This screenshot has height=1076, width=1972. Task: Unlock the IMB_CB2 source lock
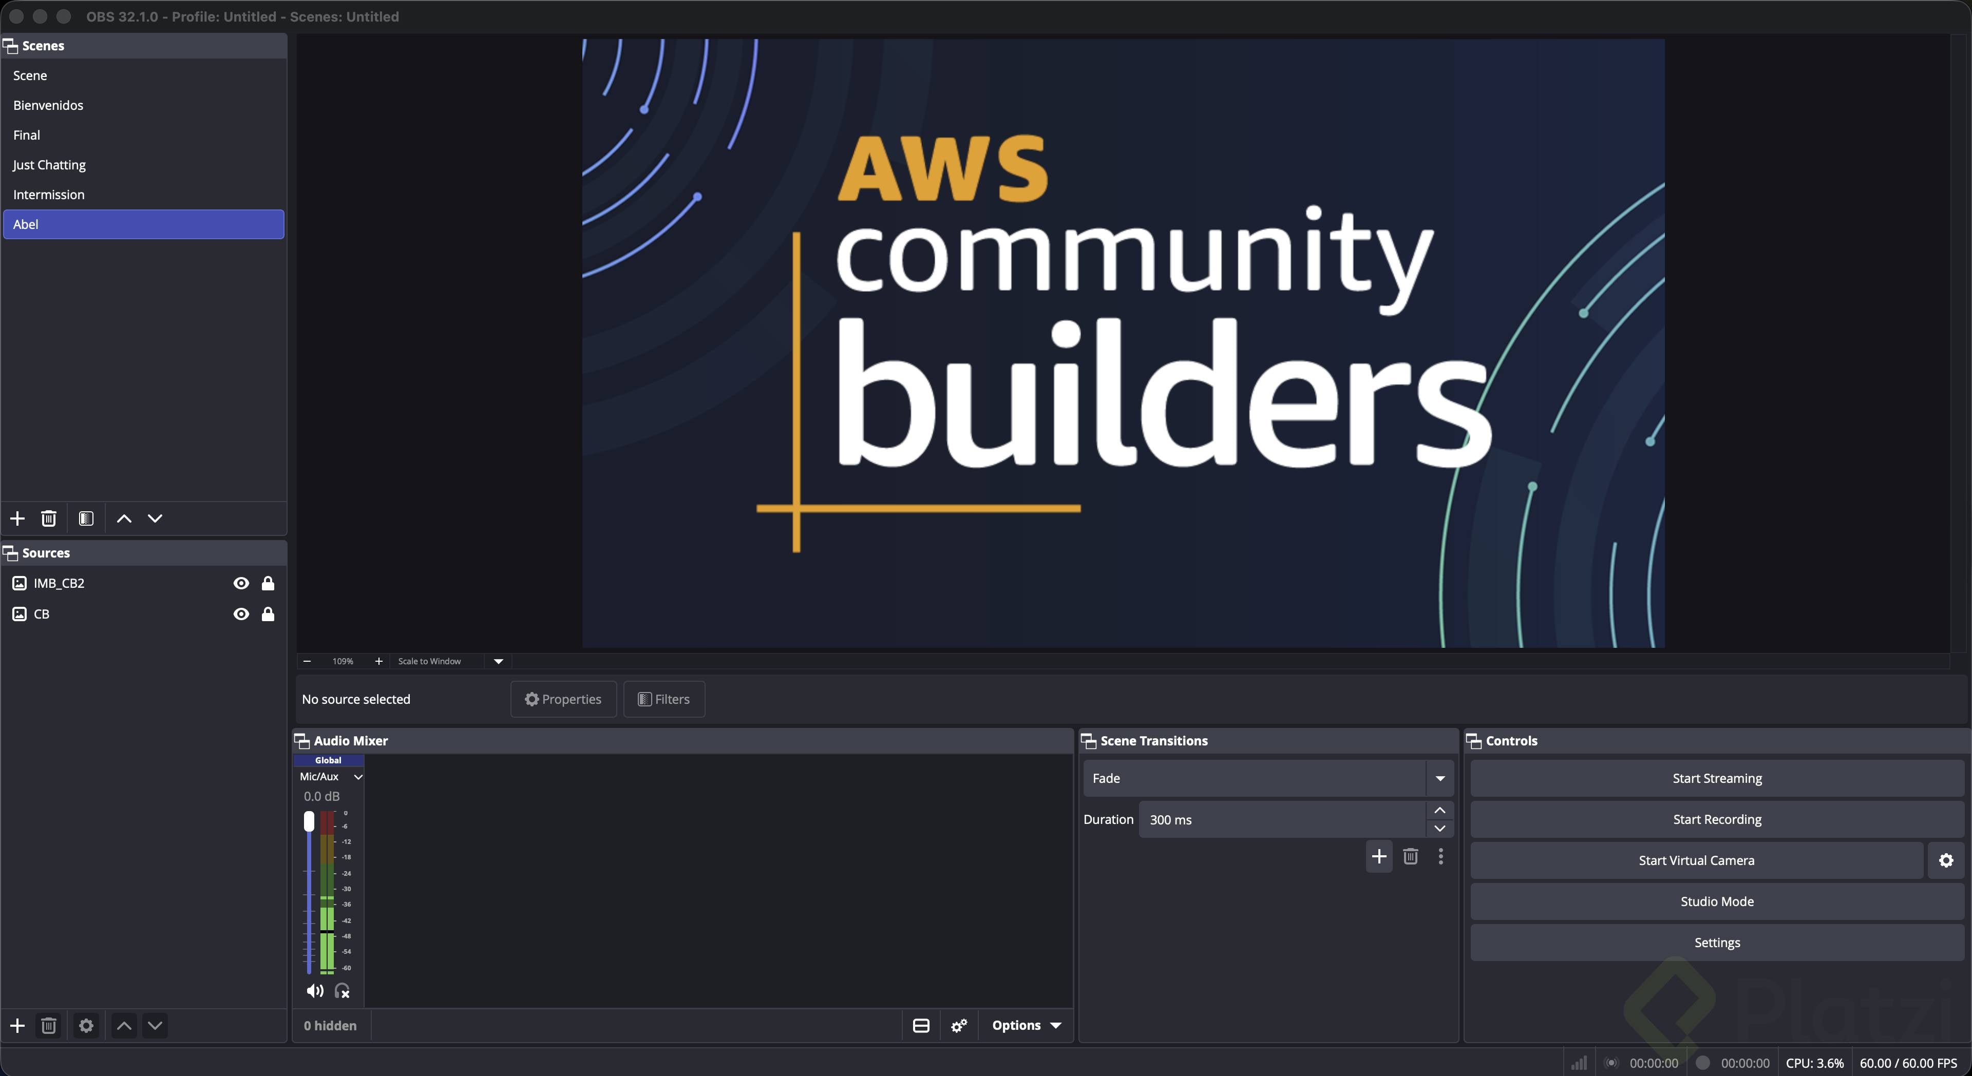click(x=268, y=583)
